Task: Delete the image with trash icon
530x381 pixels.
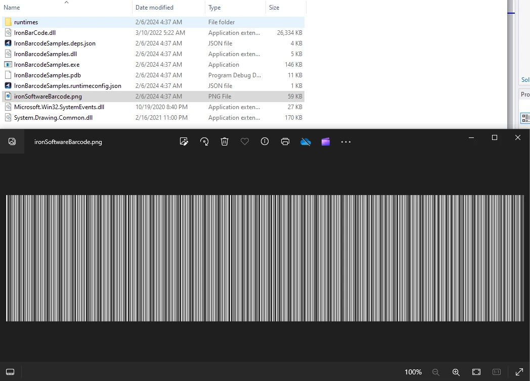Action: [225, 142]
